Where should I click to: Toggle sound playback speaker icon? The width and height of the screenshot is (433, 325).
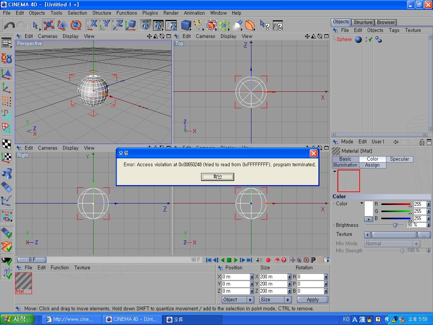coord(259,260)
